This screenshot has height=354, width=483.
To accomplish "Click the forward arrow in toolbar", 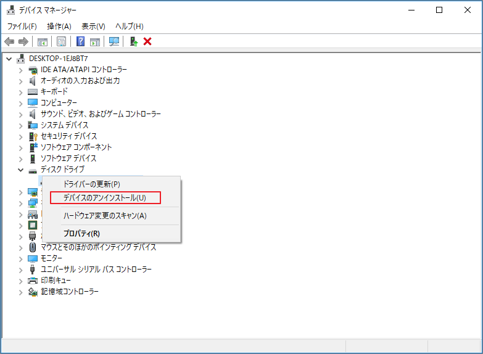I will (x=23, y=41).
